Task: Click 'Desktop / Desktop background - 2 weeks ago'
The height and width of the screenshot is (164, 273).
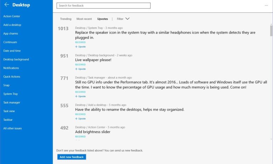Action: click(104, 55)
